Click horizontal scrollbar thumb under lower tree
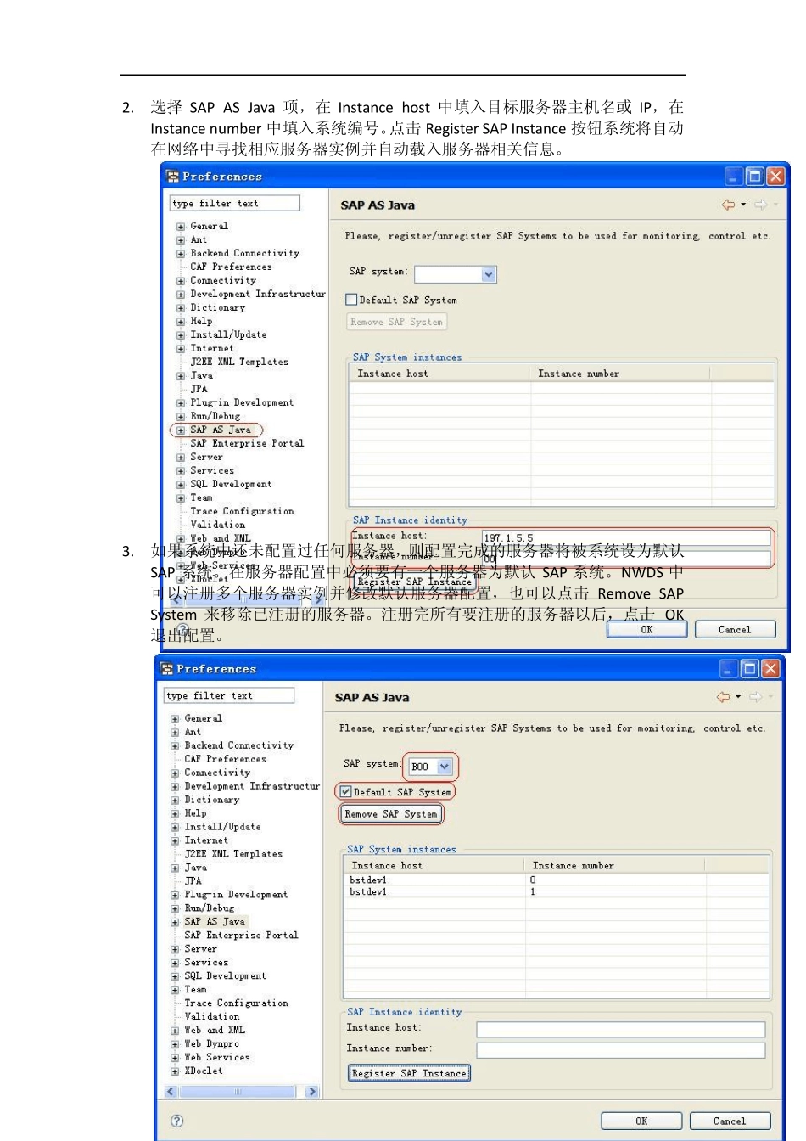 coord(237,1092)
